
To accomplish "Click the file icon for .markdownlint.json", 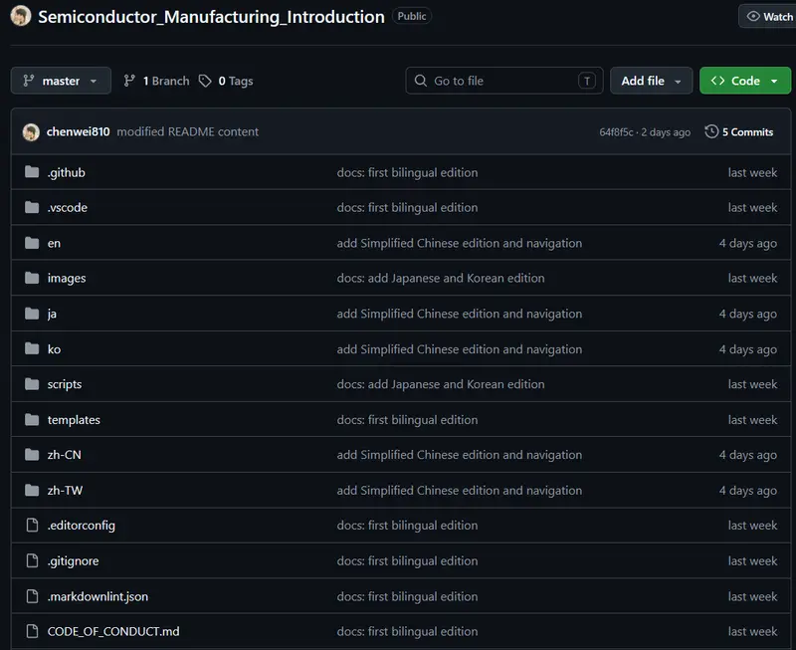I will coord(32,596).
